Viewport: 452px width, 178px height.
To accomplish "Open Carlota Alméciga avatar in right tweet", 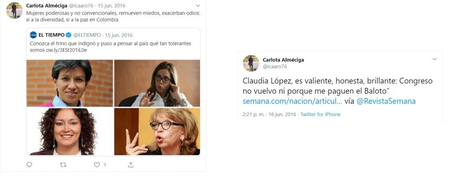I will 251,63.
